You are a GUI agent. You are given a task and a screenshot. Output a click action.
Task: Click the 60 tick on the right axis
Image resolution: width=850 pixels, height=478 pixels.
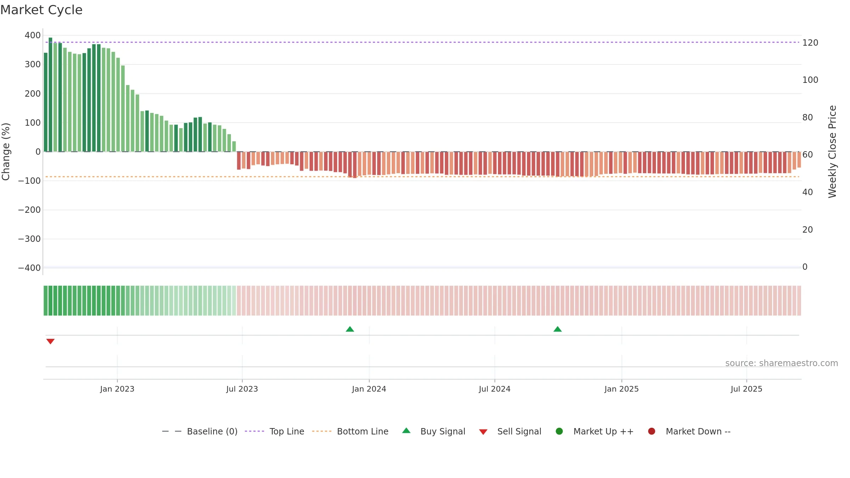pos(807,155)
